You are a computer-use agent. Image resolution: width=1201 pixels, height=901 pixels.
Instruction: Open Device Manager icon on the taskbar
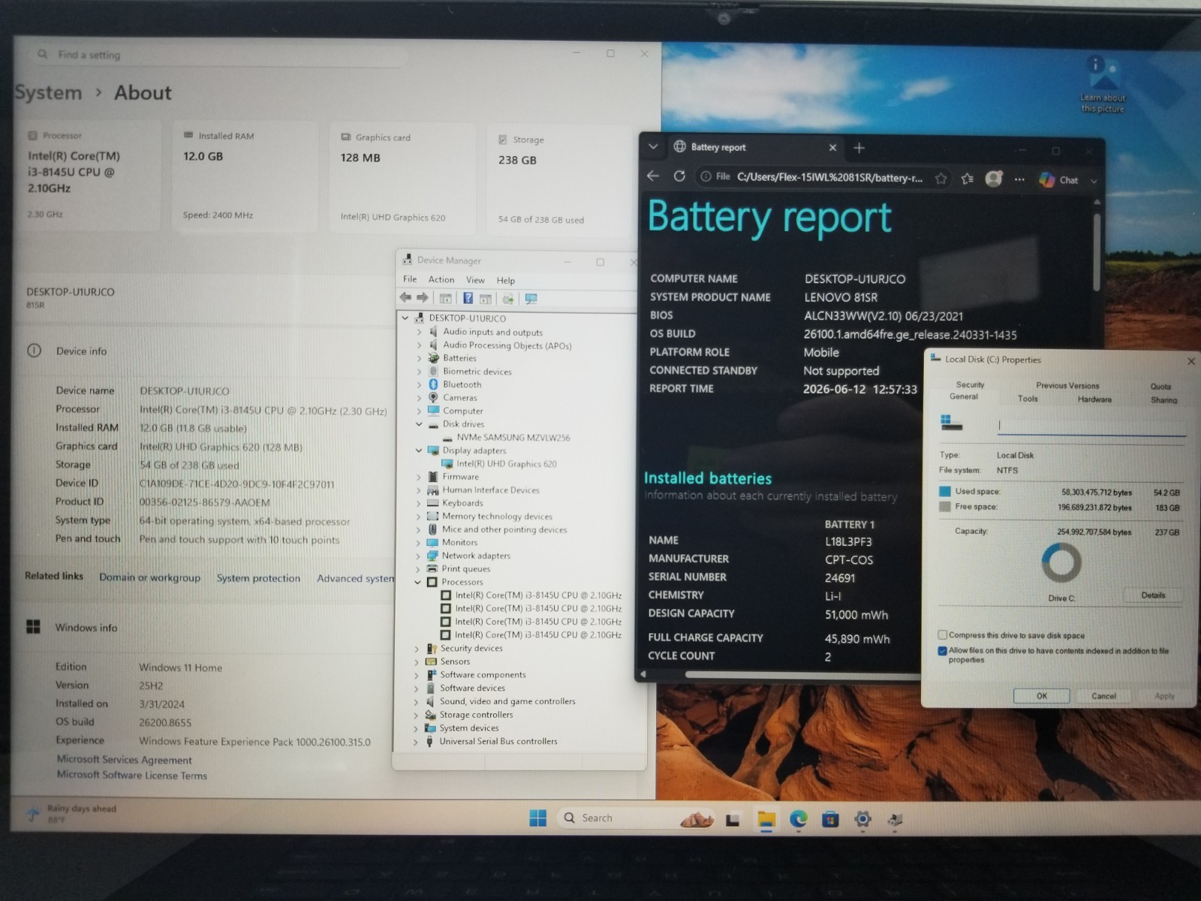(895, 820)
